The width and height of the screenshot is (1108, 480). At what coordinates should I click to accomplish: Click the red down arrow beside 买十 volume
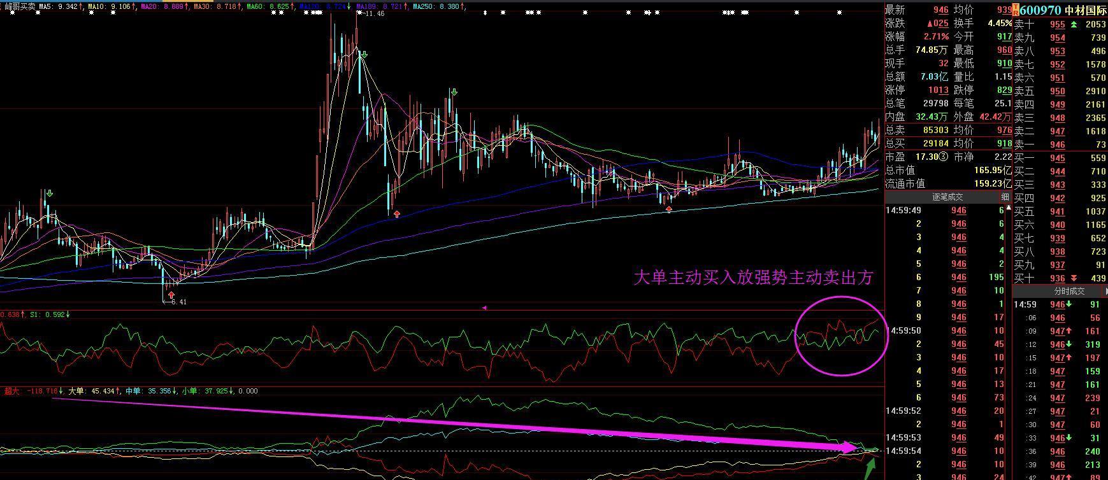coord(1074,278)
